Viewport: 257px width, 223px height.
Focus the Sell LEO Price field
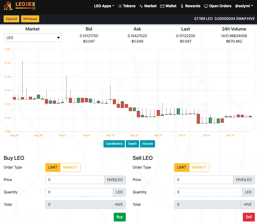(x=204, y=180)
